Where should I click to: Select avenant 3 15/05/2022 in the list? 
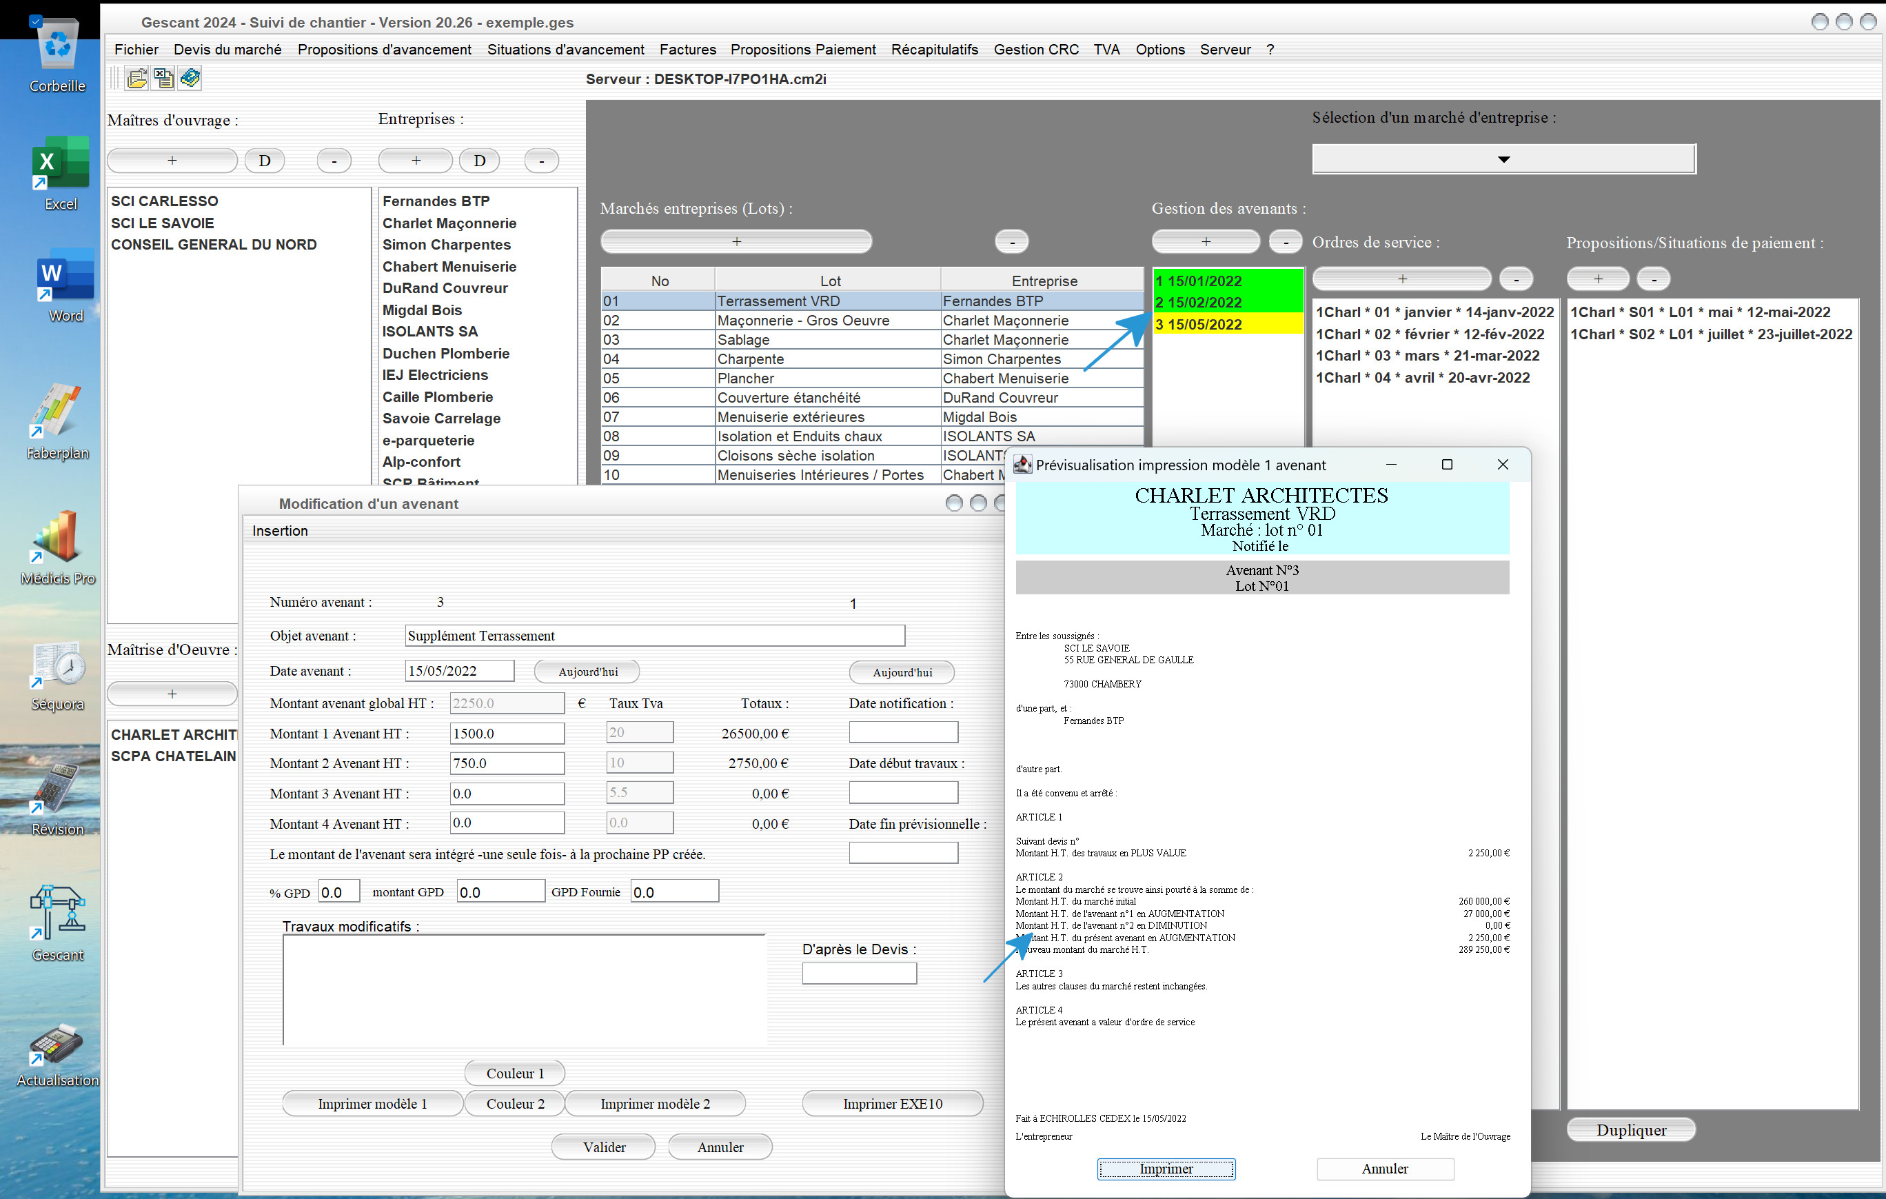tap(1227, 324)
